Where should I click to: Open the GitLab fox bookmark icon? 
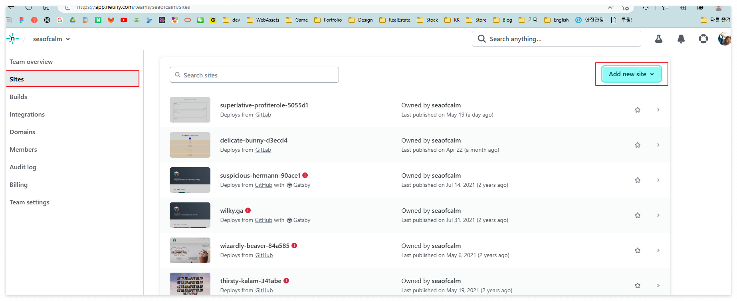(111, 20)
